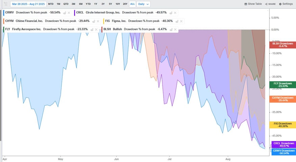Click the orange CHYM color bar

coord(4,21)
